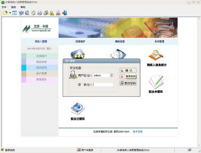
Task: Click the users with key toolbar icon
Action: coord(46,13)
